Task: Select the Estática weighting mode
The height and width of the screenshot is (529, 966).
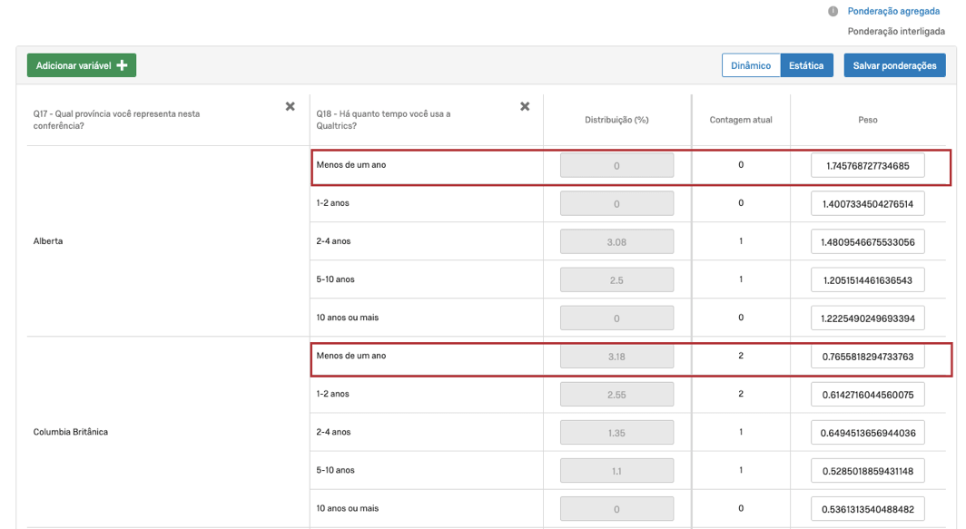Action: (x=806, y=65)
